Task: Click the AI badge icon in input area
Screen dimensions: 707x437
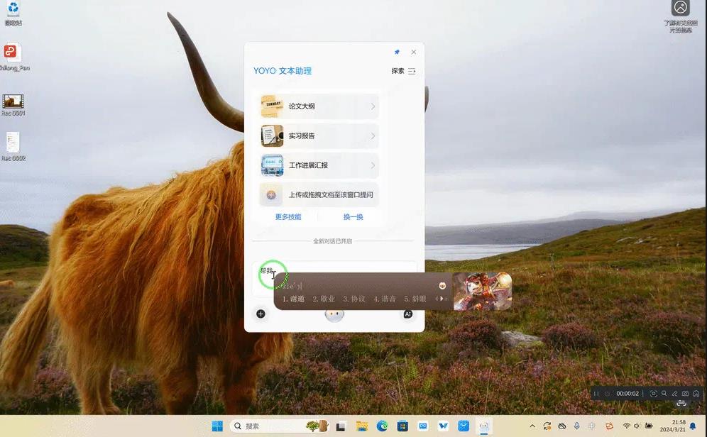Action: tap(408, 314)
